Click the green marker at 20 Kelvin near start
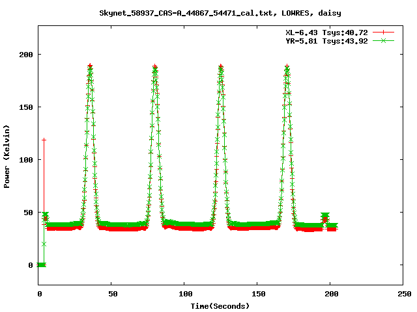The image size is (417, 312). pyautogui.click(x=44, y=244)
